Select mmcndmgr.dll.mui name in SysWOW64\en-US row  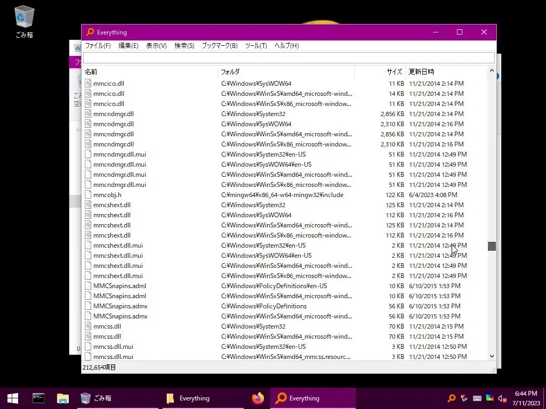click(x=119, y=165)
